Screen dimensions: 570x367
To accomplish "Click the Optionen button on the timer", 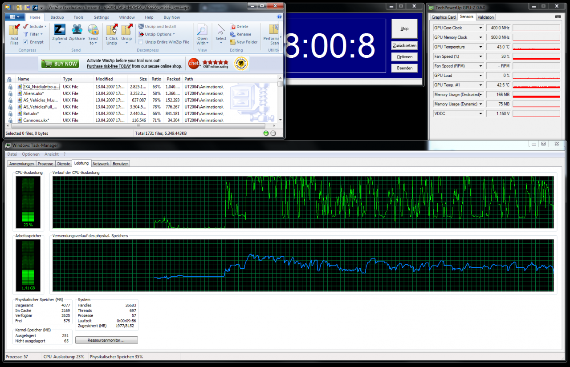I will click(404, 57).
